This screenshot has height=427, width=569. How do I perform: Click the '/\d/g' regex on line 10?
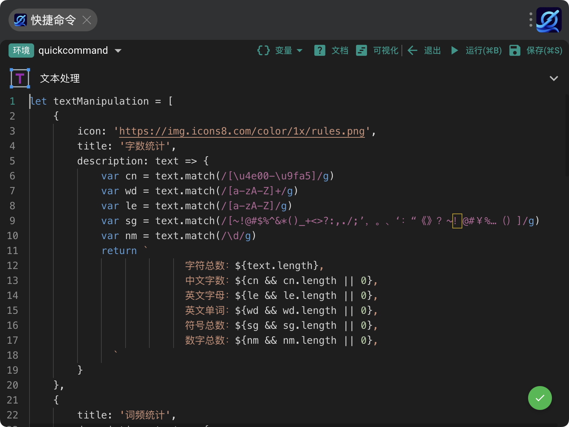236,236
